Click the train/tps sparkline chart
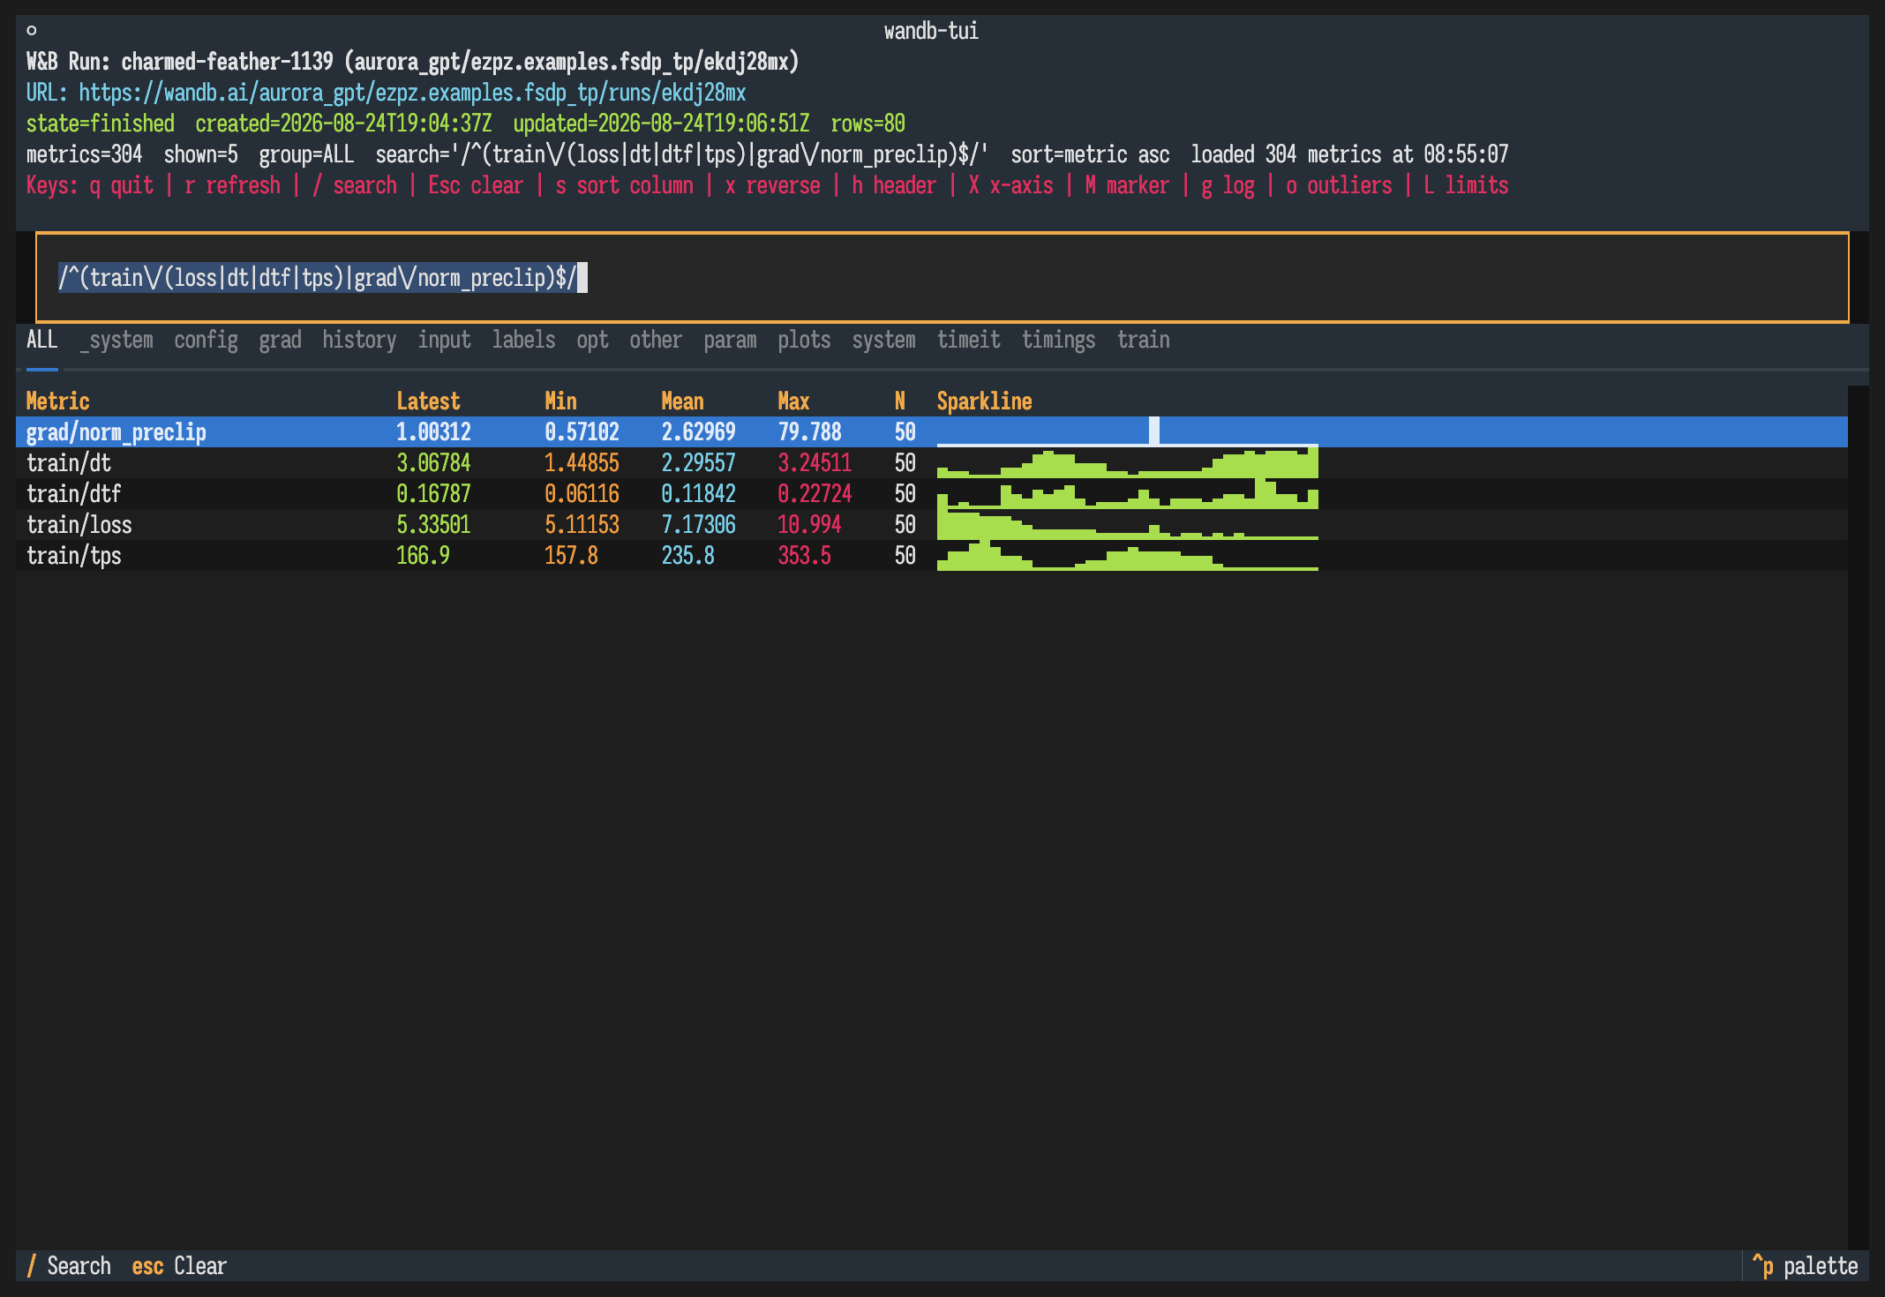Viewport: 1885px width, 1297px height. pyautogui.click(x=1128, y=556)
